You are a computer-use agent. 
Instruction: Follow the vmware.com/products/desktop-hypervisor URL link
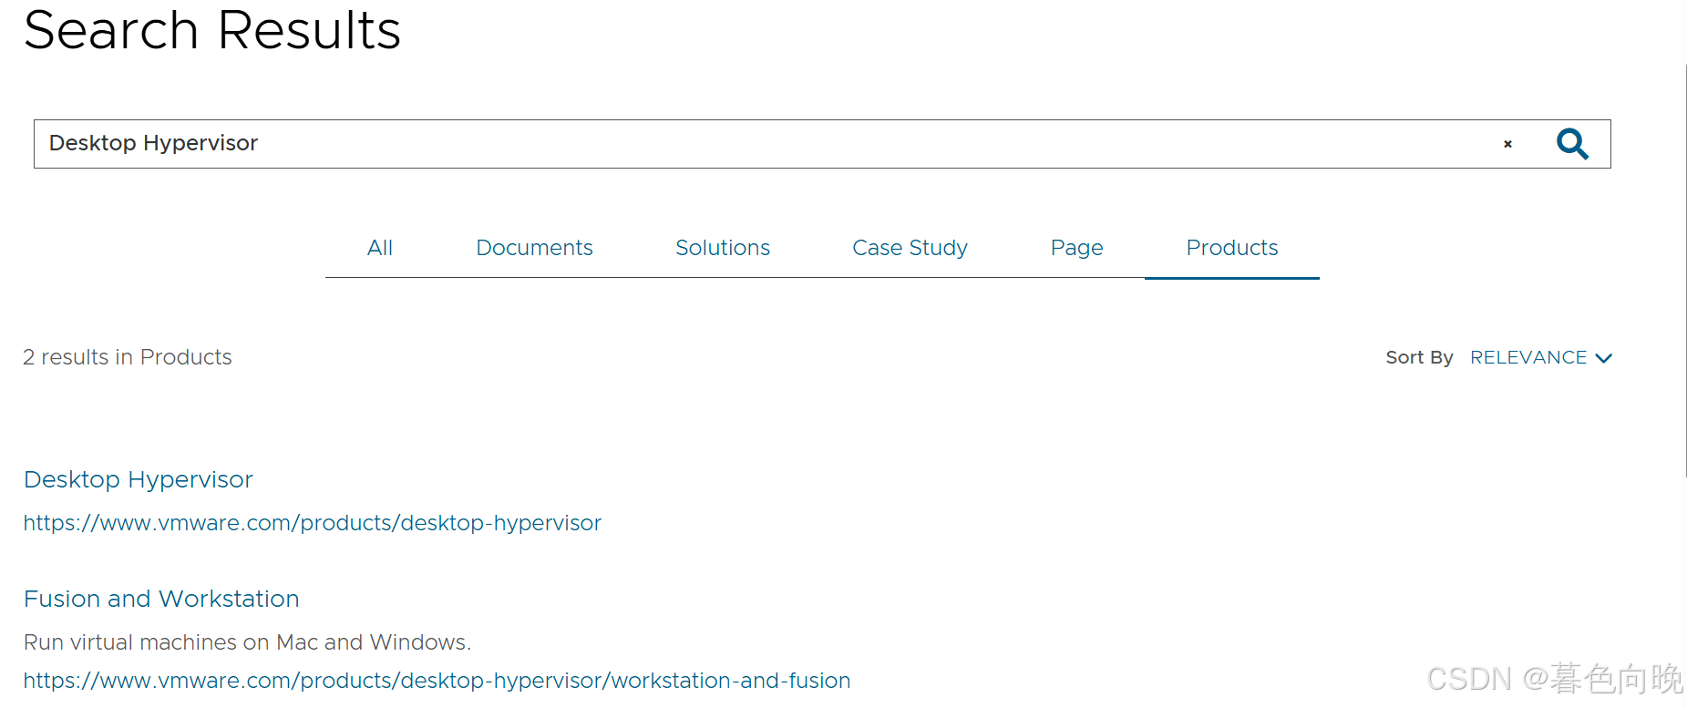tap(313, 523)
